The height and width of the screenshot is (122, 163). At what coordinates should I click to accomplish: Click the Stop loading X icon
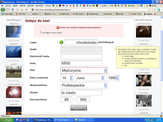pyautogui.click(x=17, y=10)
